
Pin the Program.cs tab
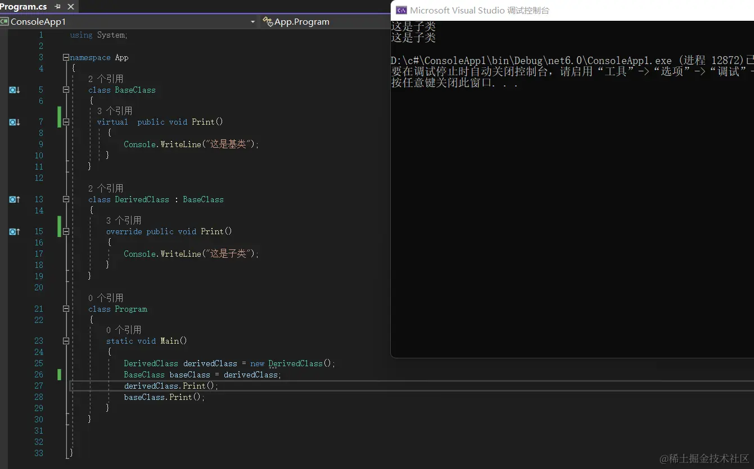tap(57, 7)
